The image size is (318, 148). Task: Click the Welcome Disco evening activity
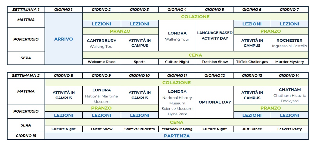101,62
